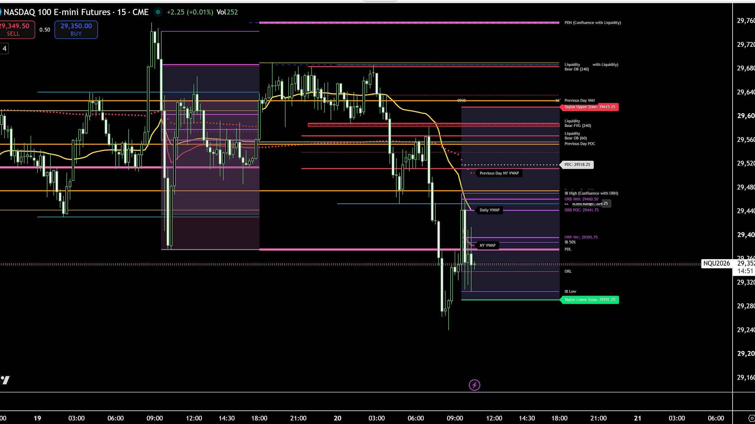Select the Bear FVG (240) label
This screenshot has height=424, width=755.
[x=577, y=126]
